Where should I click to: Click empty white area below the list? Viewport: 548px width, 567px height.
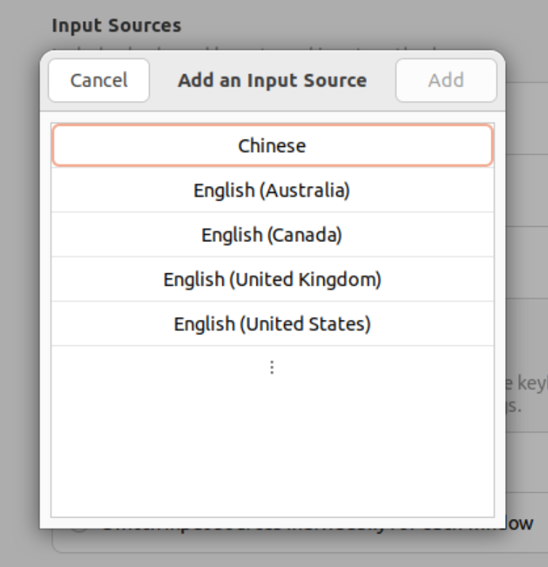272,451
